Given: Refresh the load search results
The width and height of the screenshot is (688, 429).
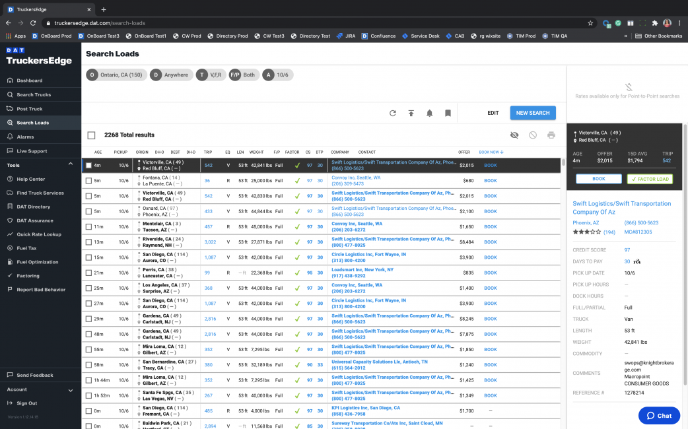Looking at the screenshot, I should pyautogui.click(x=393, y=113).
